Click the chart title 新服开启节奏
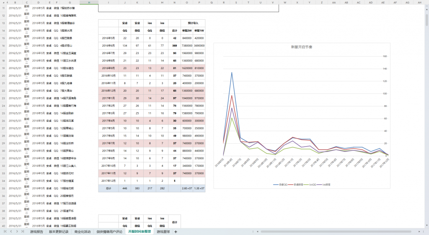Viewport: 429px width, 235px height. coord(302,47)
